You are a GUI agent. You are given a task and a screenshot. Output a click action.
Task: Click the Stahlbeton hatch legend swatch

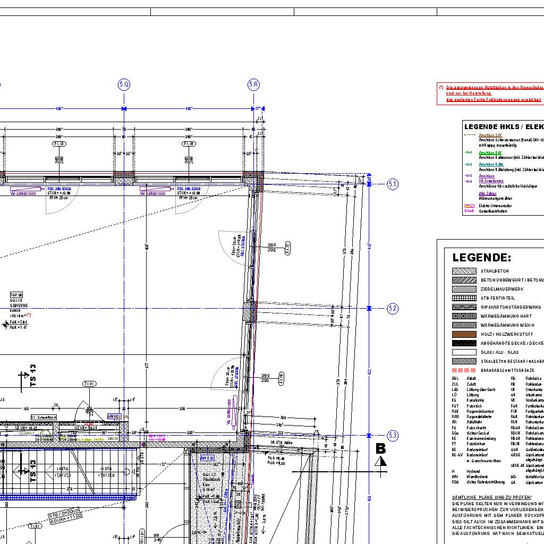point(464,271)
